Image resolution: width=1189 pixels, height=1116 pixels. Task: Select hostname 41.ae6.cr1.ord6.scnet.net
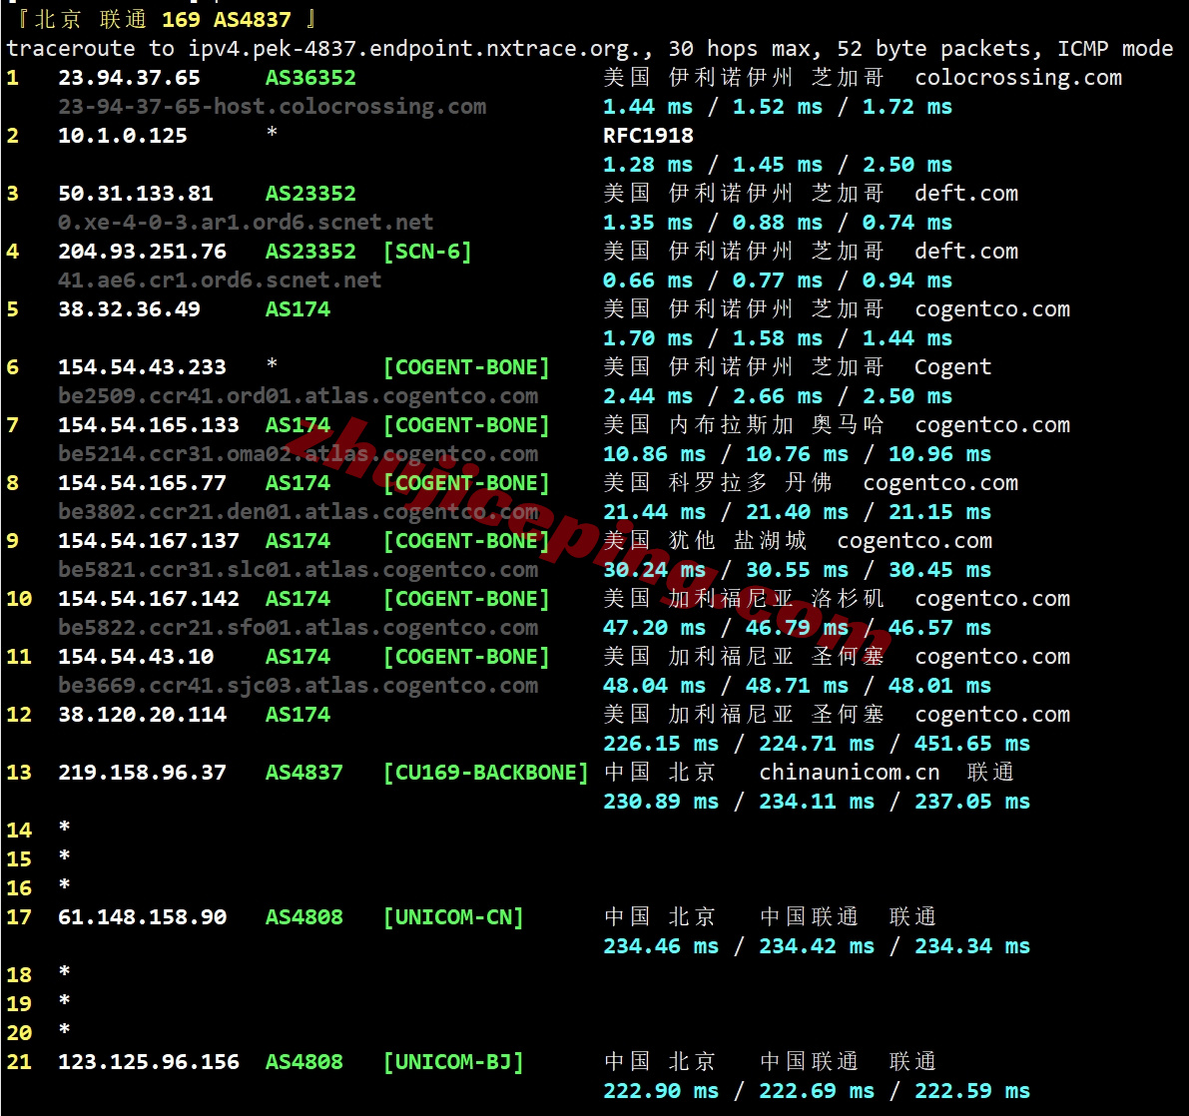220,280
